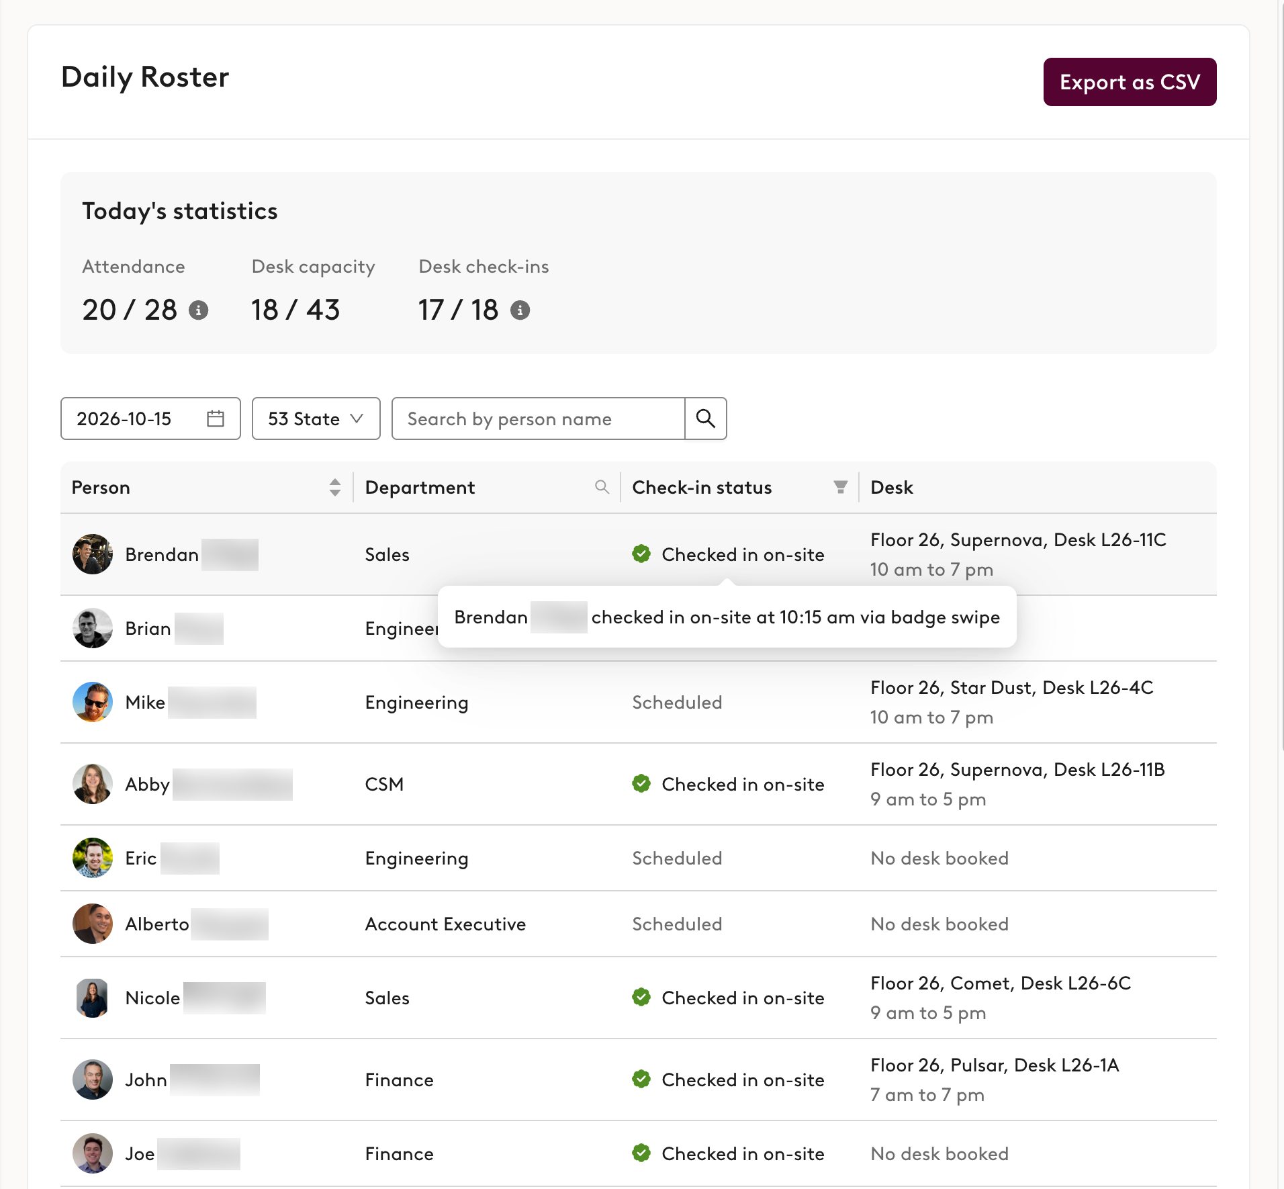
Task: Click the Check-in status column header
Action: 740,488
